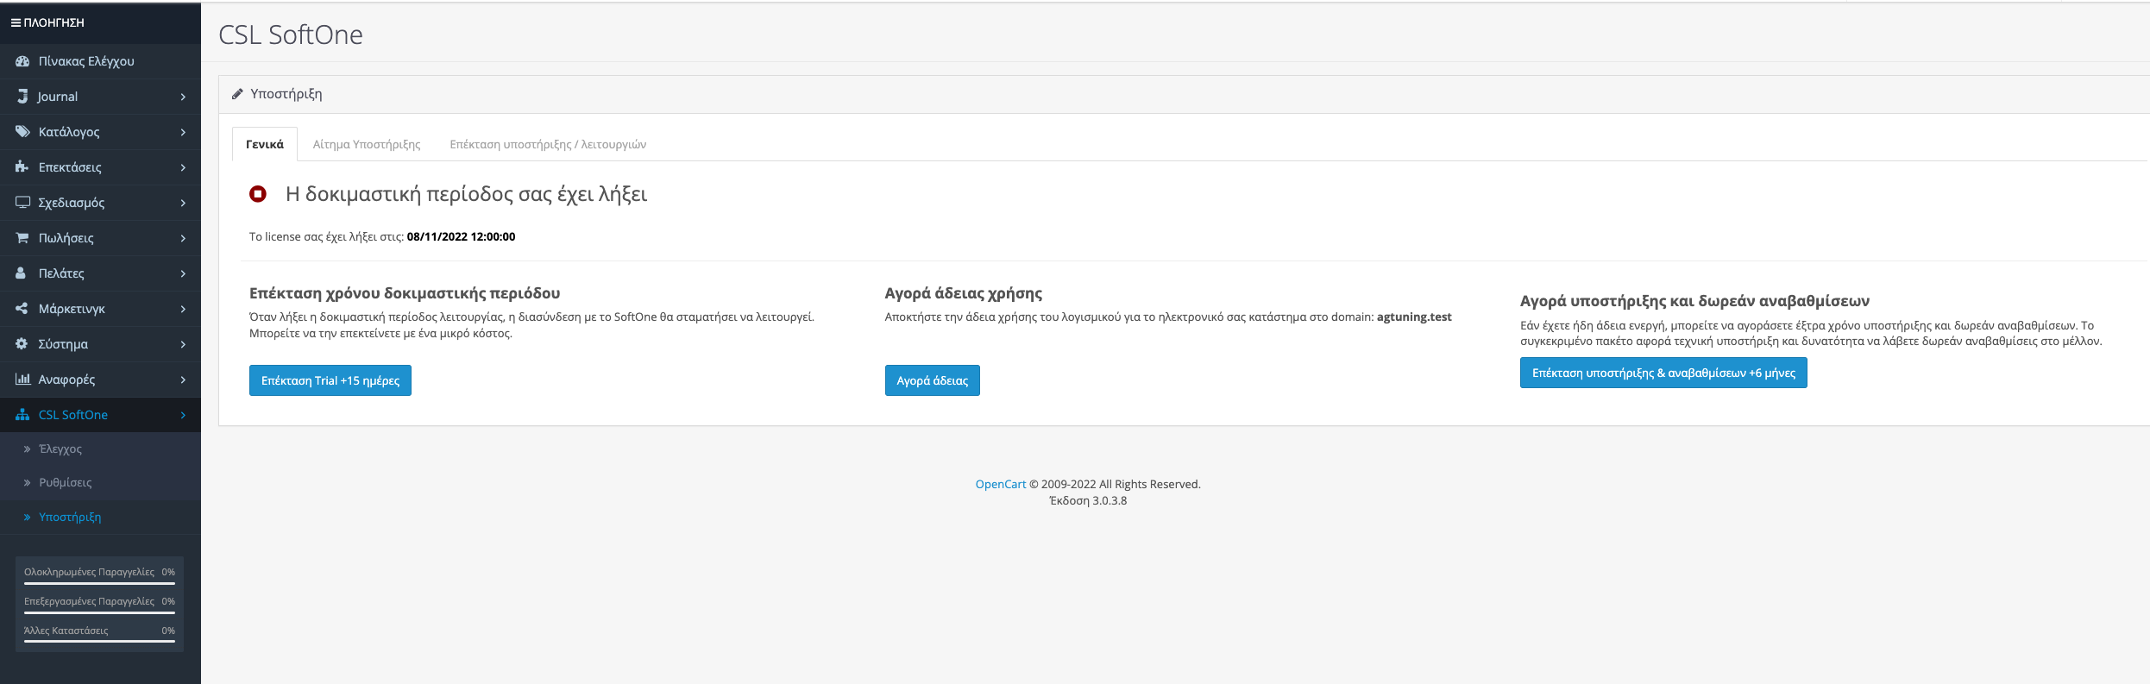Screen dimensions: 2150x684
Task: Click the red stop icon beside the expired trial heading
Action: point(258,194)
